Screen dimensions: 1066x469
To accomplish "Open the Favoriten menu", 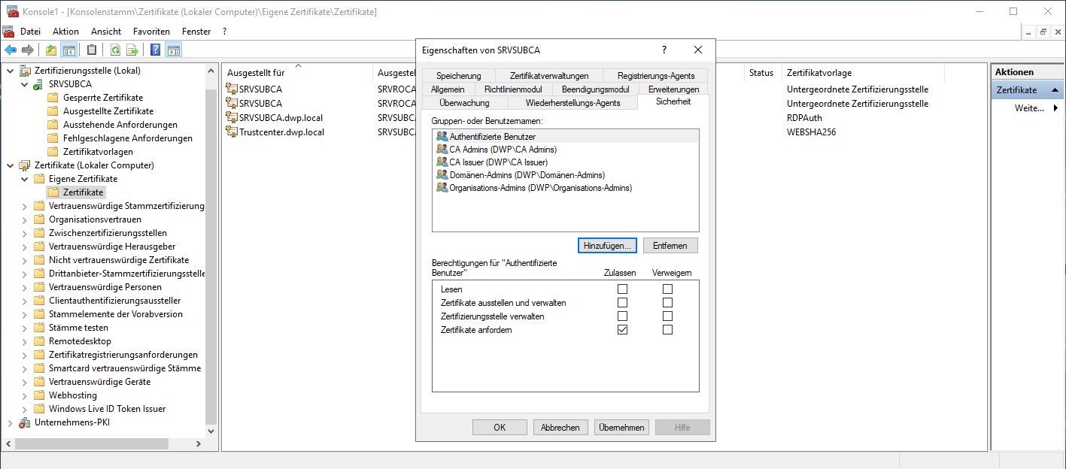I will point(151,32).
